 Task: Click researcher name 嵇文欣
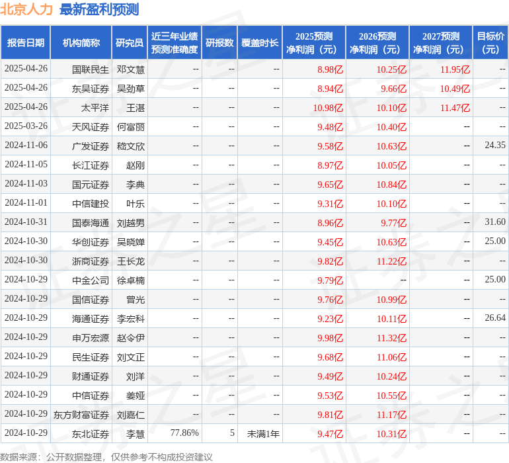[x=130, y=146]
